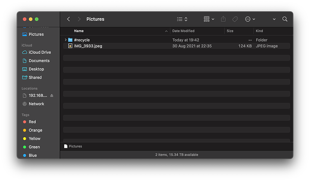The height and width of the screenshot is (181, 310).
Task: Expand the #recycle folder disclosure arrow
Action: tap(65, 40)
